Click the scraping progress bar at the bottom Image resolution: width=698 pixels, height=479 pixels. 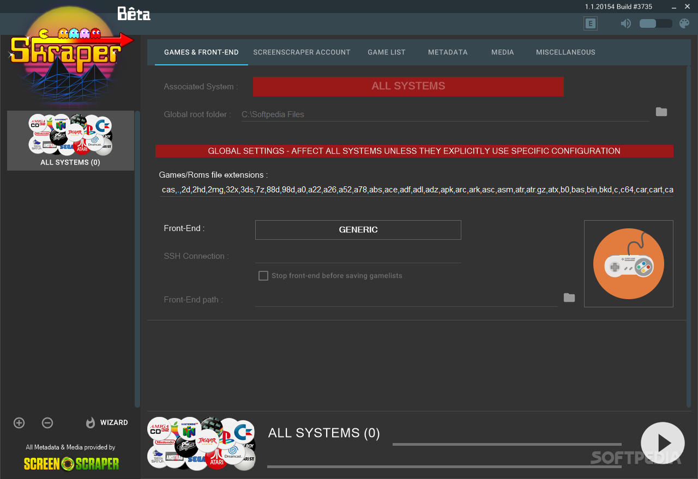click(x=444, y=466)
